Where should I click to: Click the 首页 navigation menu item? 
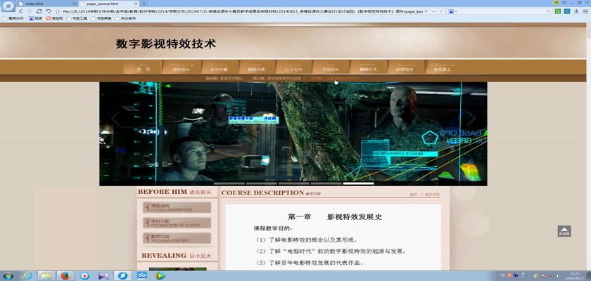143,67
